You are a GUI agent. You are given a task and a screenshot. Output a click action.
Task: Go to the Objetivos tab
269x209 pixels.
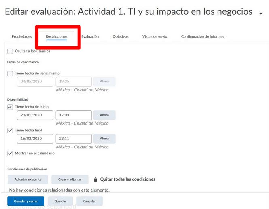pyautogui.click(x=121, y=36)
